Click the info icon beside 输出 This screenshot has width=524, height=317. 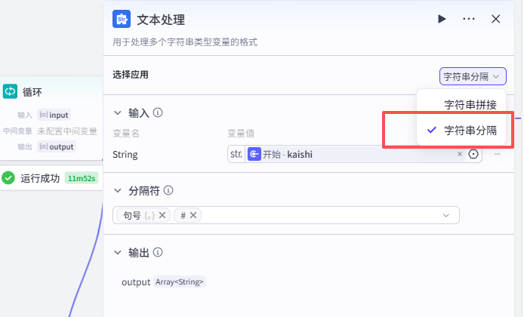[x=158, y=253]
